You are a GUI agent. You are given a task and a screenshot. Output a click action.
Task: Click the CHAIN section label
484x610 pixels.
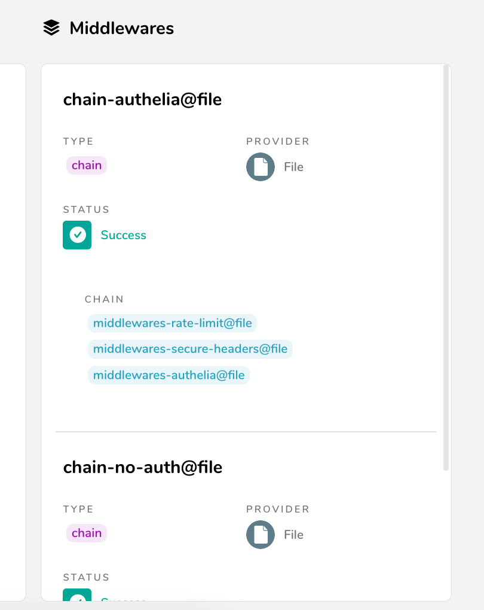click(104, 299)
